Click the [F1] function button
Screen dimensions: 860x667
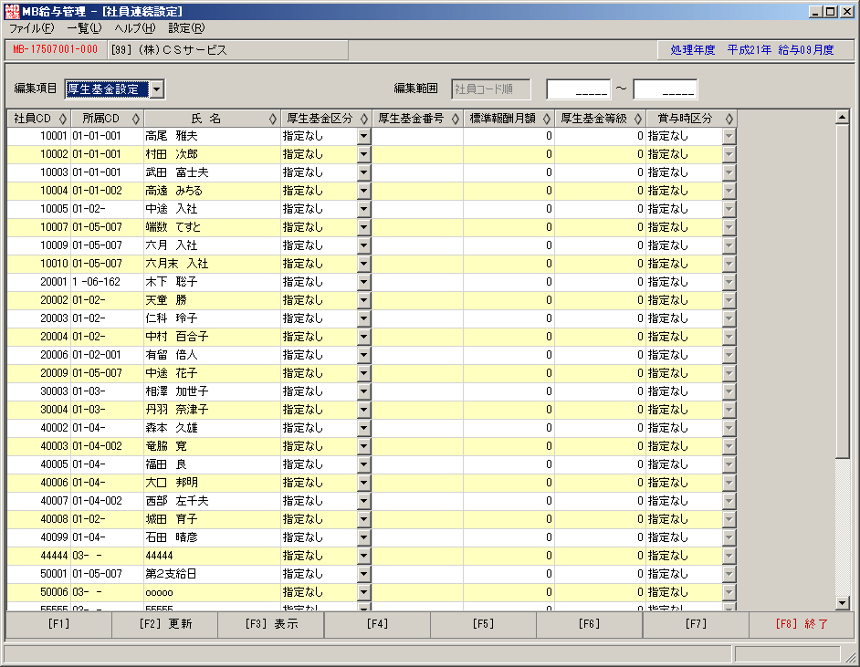[58, 624]
